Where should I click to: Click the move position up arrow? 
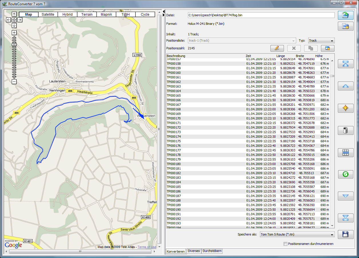coord(345,86)
